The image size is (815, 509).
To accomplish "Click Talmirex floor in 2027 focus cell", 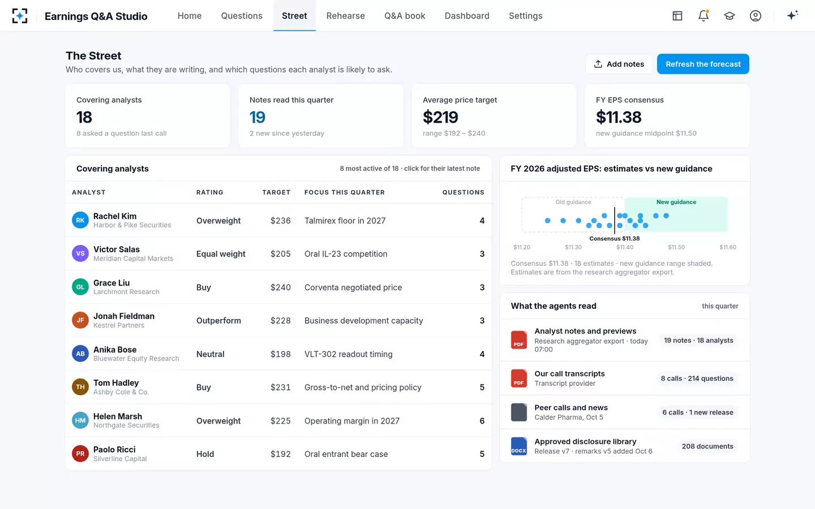I will pyautogui.click(x=345, y=221).
